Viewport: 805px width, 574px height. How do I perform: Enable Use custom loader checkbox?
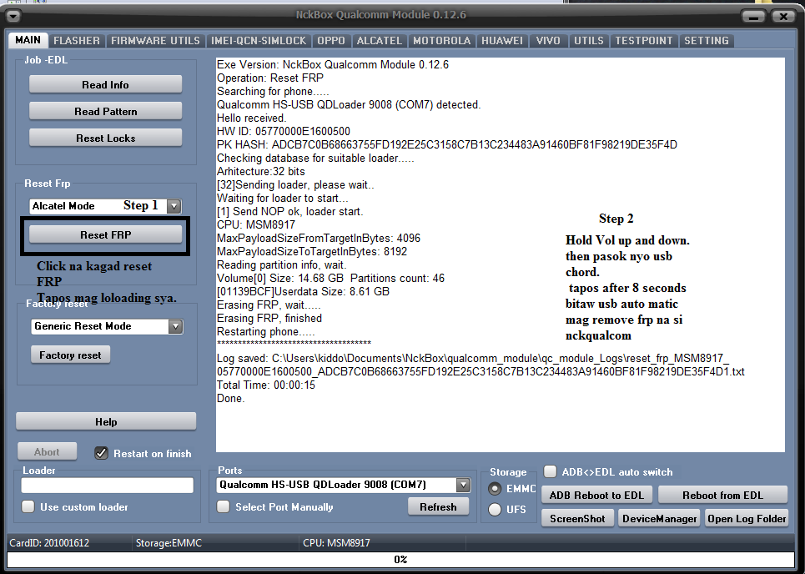coord(28,506)
